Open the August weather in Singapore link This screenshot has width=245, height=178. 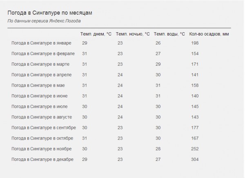click(42, 117)
